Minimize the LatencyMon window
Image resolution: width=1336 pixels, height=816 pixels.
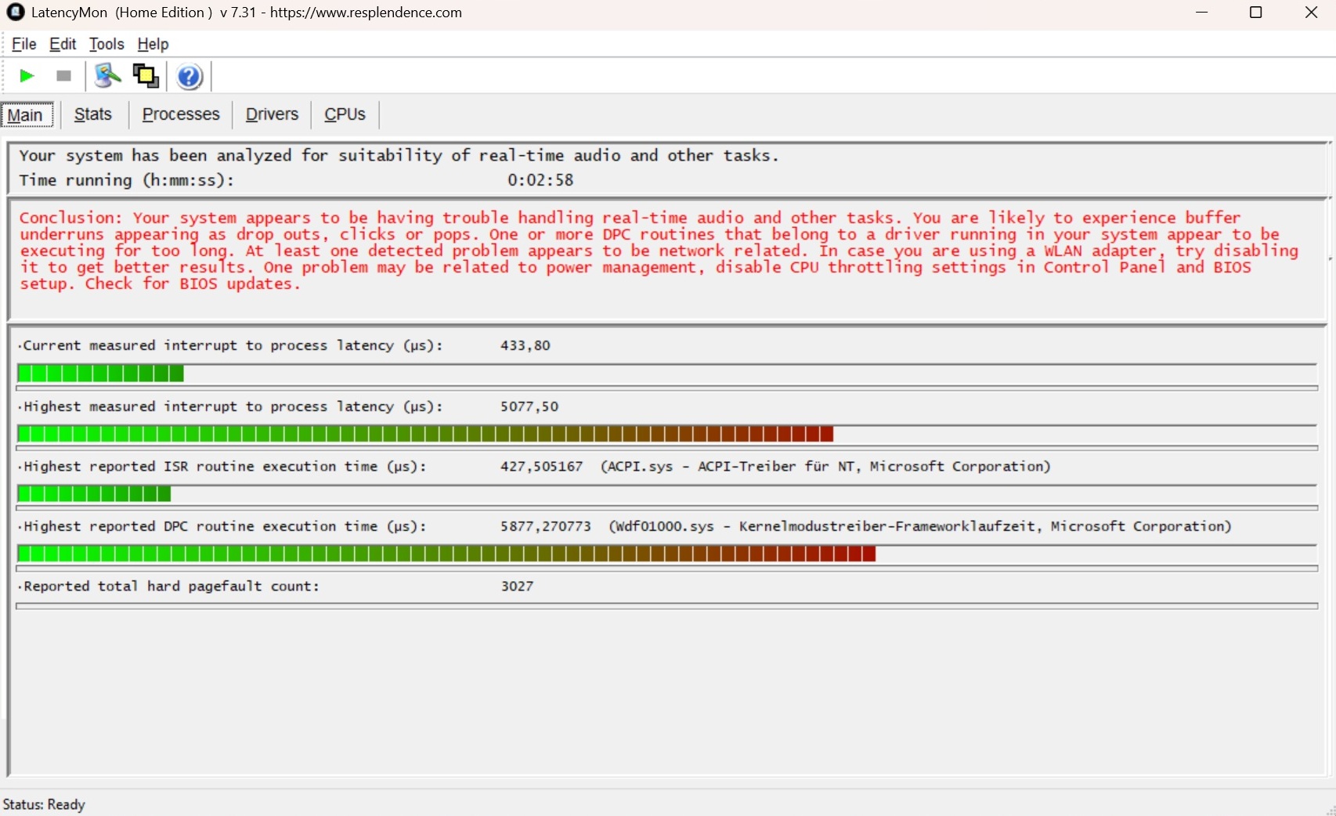click(x=1202, y=13)
